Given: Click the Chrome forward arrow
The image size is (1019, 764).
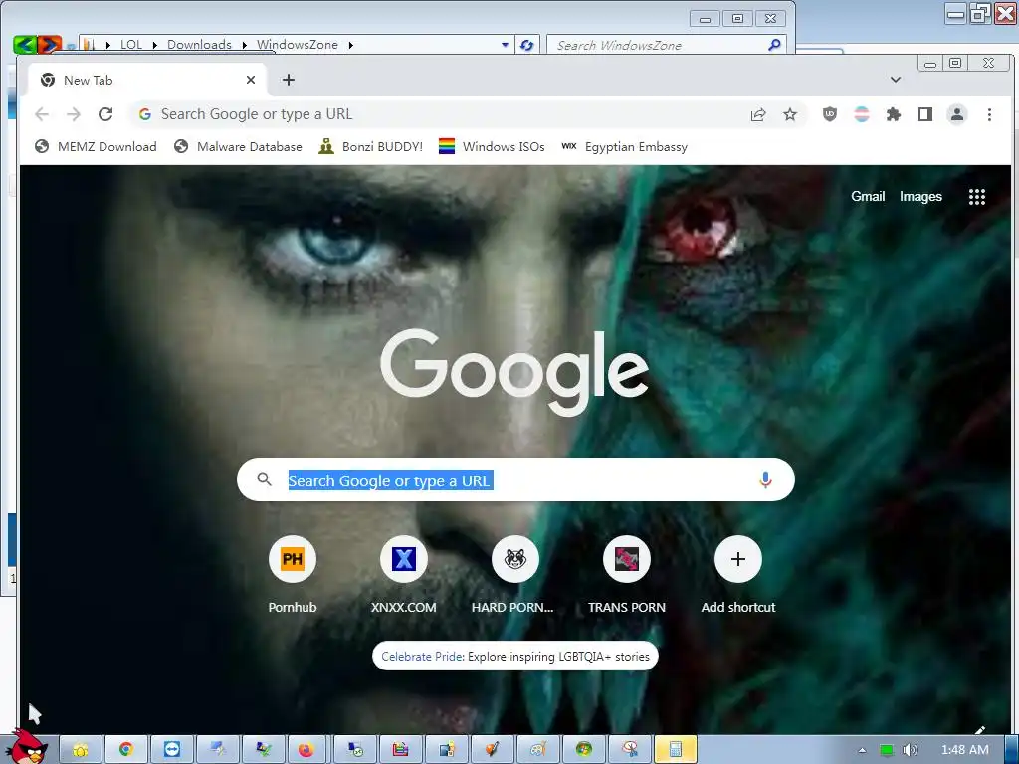Looking at the screenshot, I should pos(74,115).
